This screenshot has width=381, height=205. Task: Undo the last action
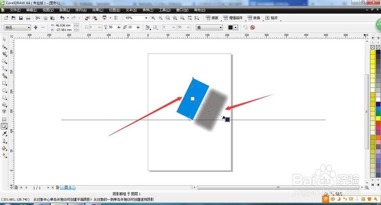coord(62,18)
